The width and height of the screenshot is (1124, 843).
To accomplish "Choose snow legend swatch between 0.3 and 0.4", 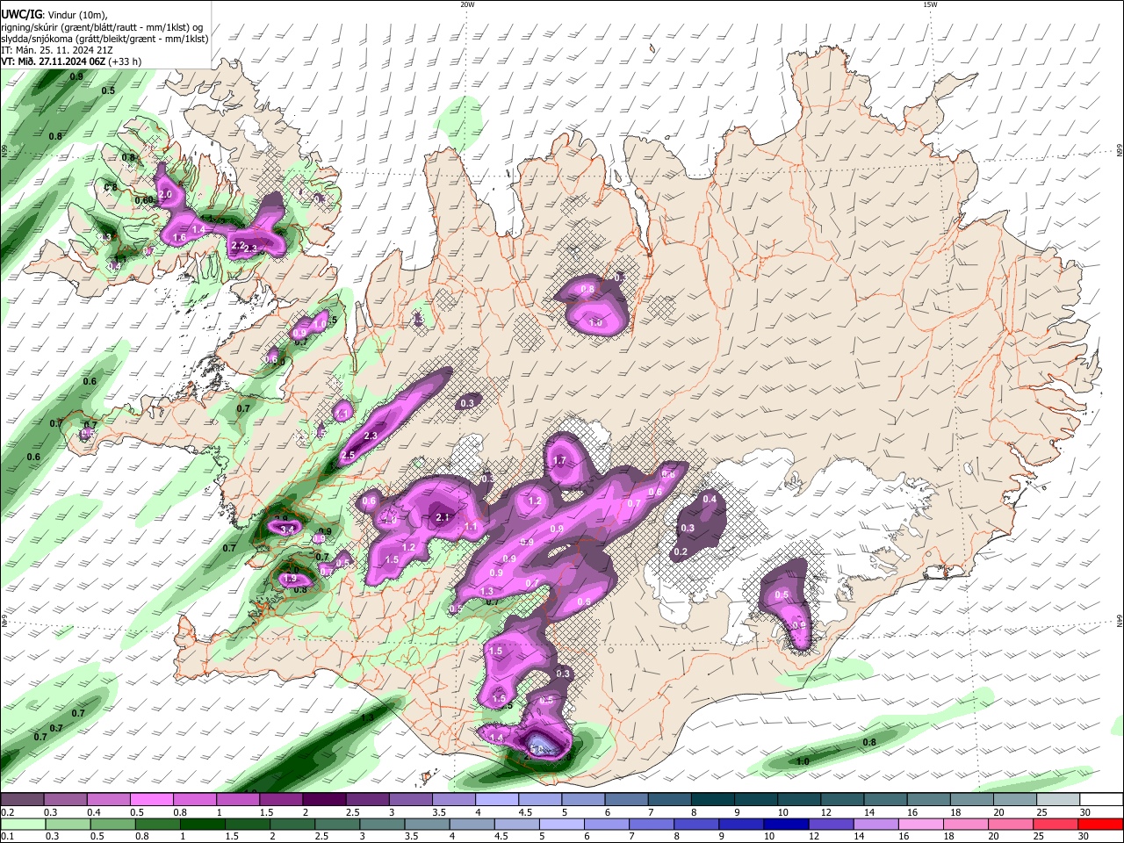I will click(x=65, y=800).
